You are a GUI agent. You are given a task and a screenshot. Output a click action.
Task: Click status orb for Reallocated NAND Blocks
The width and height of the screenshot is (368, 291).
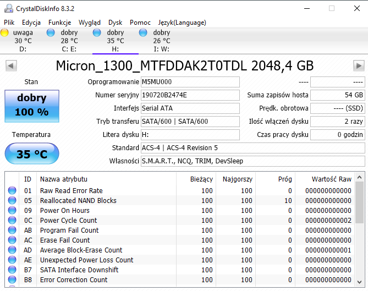point(12,201)
